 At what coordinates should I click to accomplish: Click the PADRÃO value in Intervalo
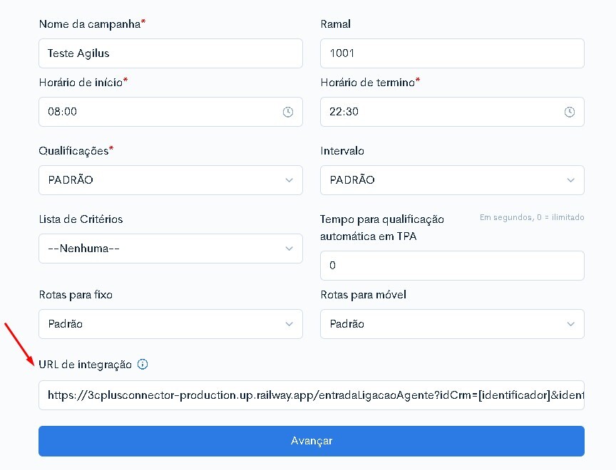click(352, 179)
